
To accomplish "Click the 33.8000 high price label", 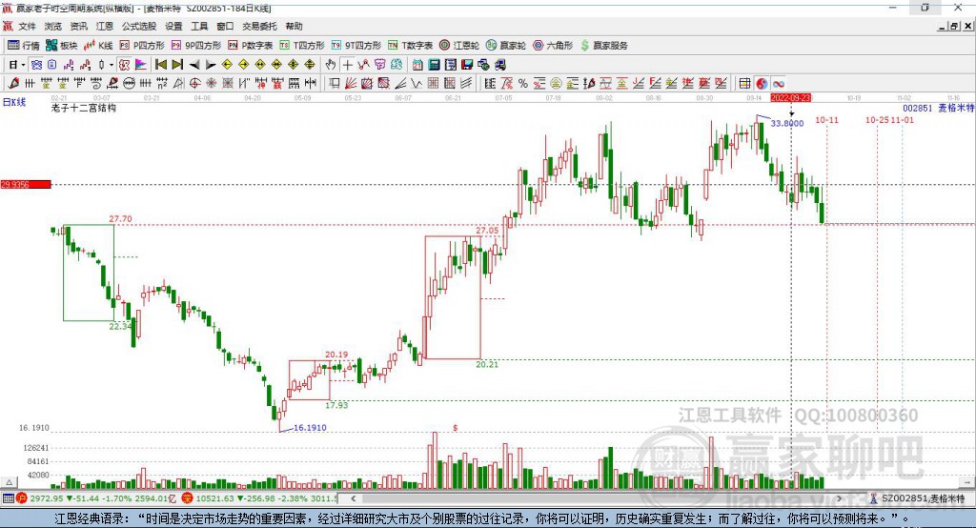I will (786, 123).
